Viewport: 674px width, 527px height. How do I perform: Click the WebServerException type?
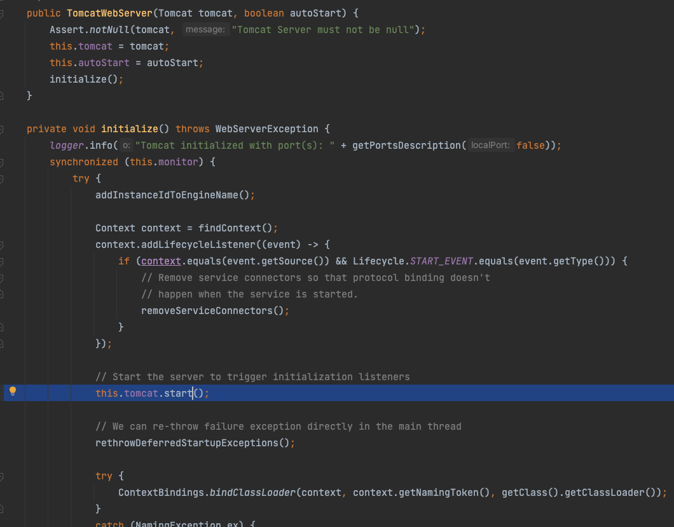point(267,129)
